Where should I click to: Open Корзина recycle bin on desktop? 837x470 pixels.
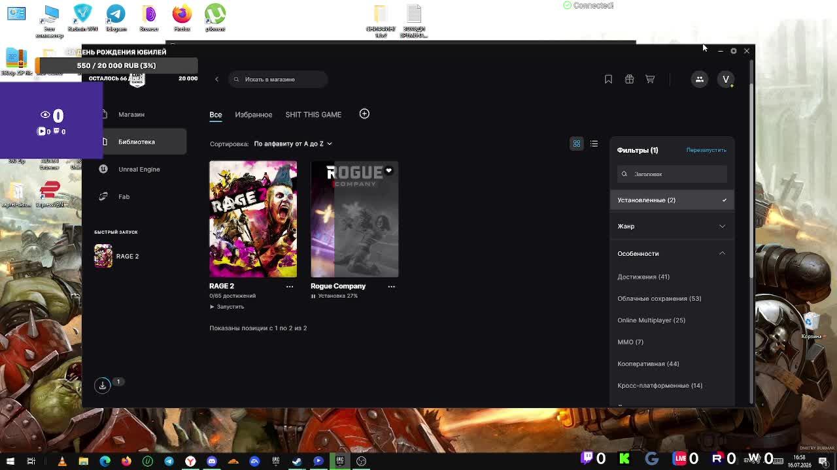pyautogui.click(x=811, y=325)
